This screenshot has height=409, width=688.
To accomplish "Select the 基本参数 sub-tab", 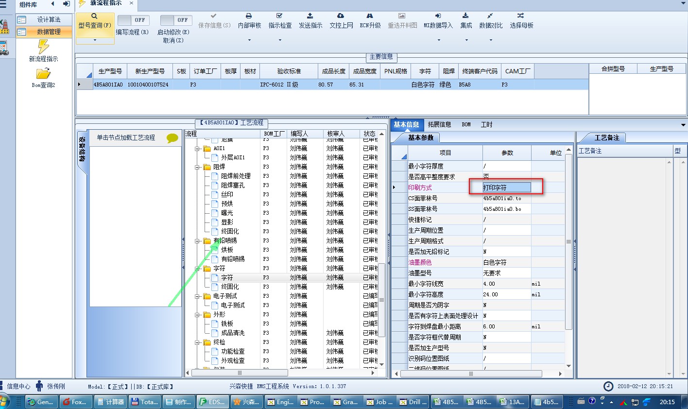I will pyautogui.click(x=420, y=137).
